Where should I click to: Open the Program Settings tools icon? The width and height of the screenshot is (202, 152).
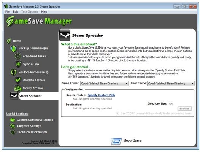tap(13, 126)
